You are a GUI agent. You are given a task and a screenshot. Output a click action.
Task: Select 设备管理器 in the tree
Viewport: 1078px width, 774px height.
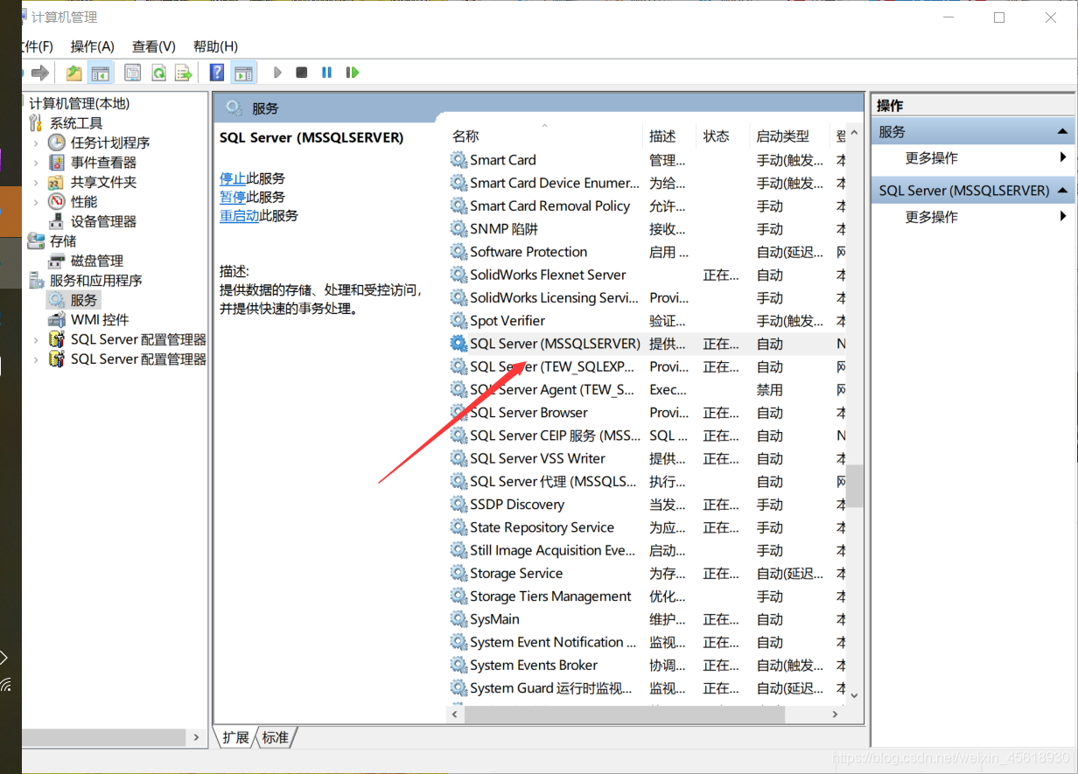(103, 221)
